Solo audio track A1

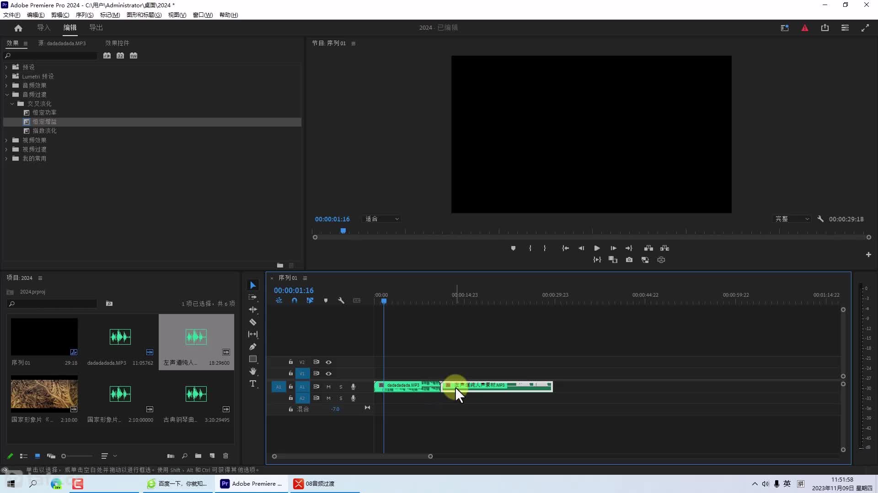341,387
